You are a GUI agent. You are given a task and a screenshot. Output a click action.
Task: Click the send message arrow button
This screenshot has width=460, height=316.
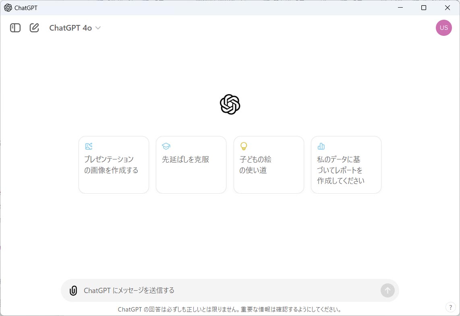[x=387, y=291]
